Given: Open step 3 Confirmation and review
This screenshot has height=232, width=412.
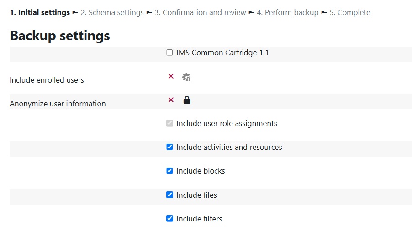Looking at the screenshot, I should tap(200, 12).
